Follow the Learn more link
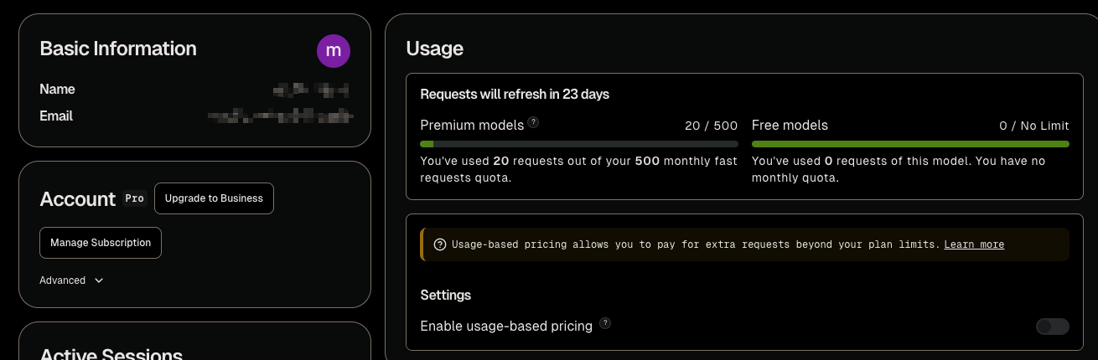Screen dimensions: 1098x360 click(x=974, y=244)
